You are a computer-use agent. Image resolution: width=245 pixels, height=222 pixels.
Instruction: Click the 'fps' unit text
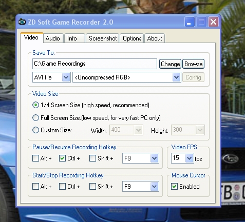pyautogui.click(x=198, y=159)
